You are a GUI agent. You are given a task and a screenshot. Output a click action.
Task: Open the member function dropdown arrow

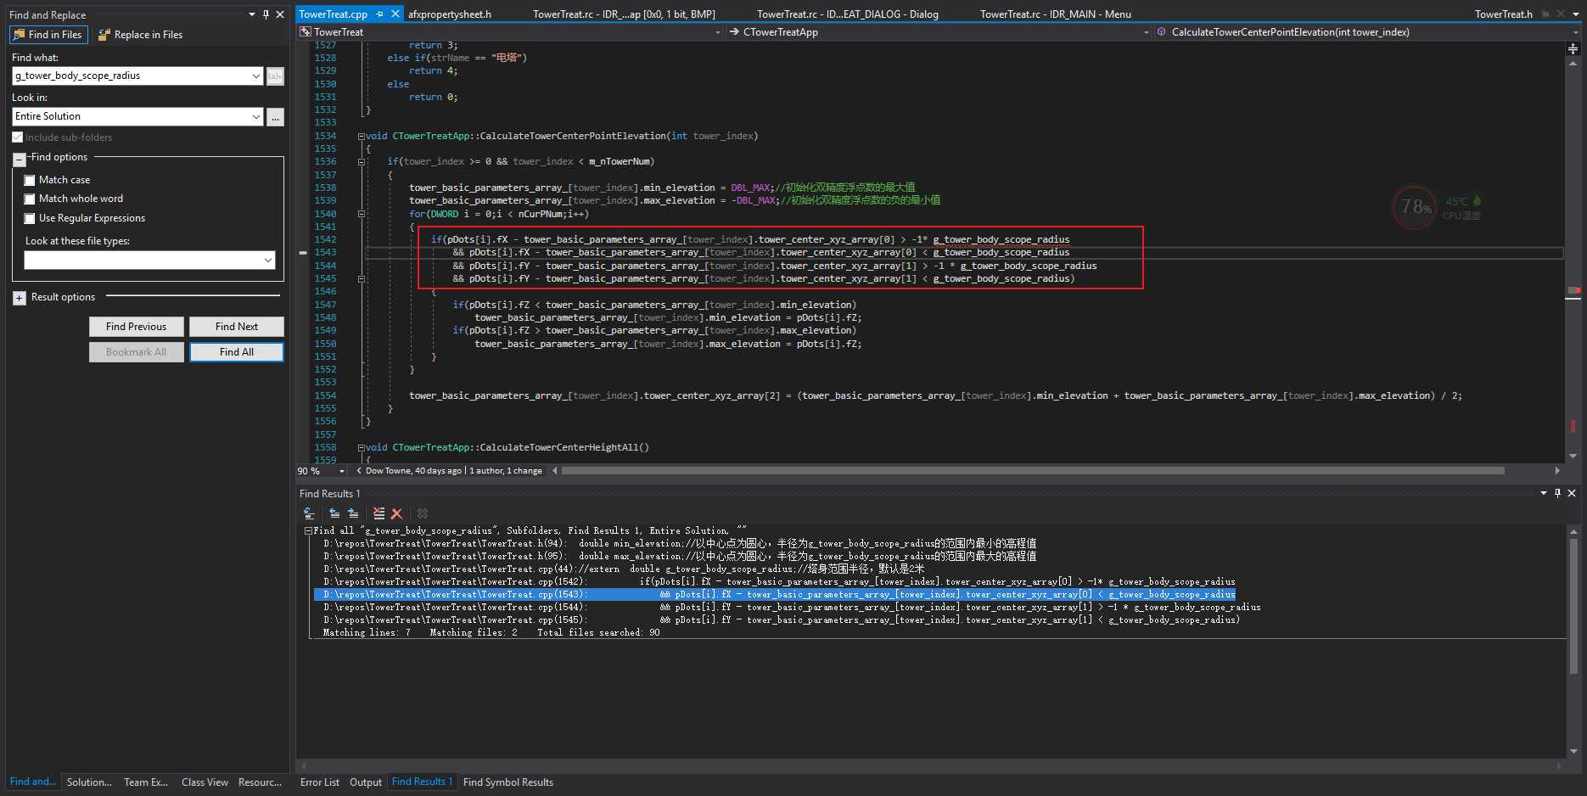click(x=1576, y=32)
